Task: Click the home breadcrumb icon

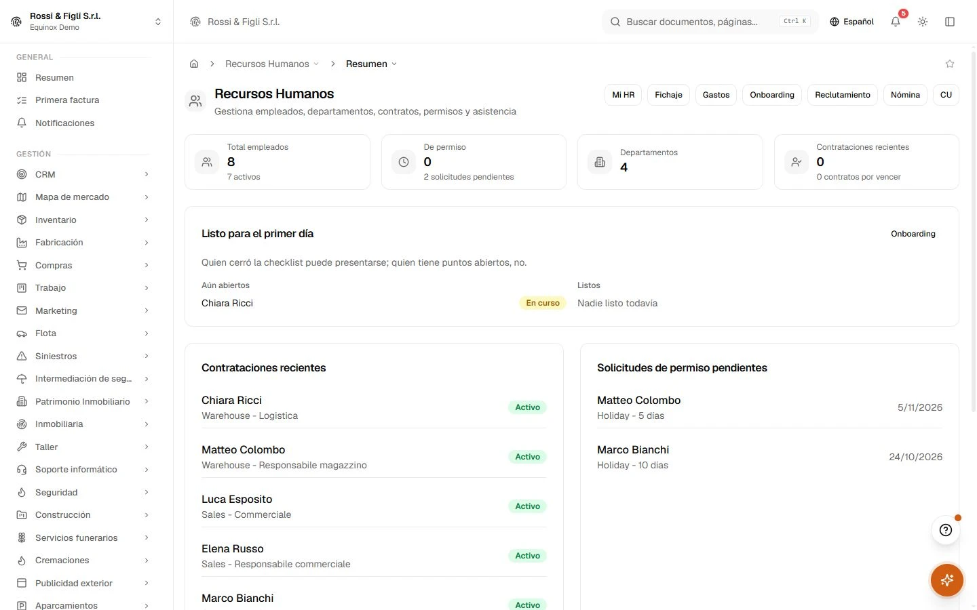Action: [194, 64]
